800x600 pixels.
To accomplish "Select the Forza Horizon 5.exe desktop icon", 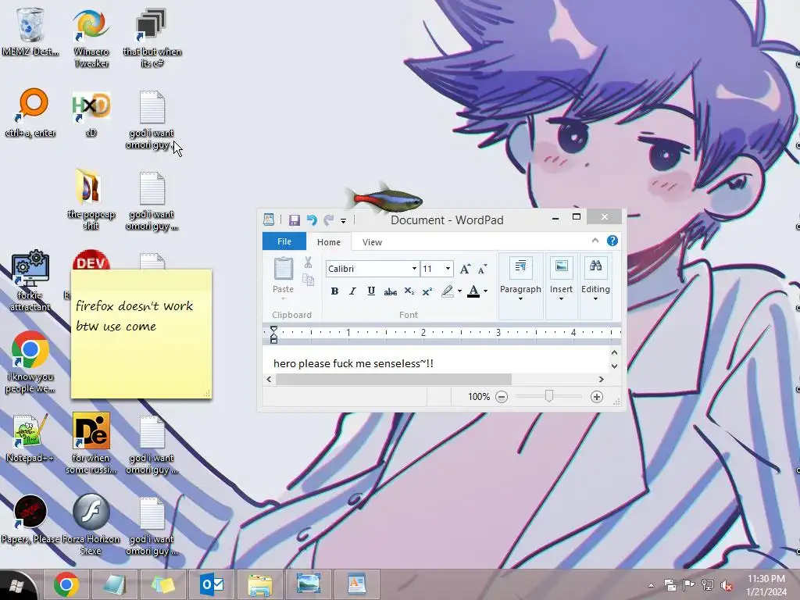I will tap(91, 525).
